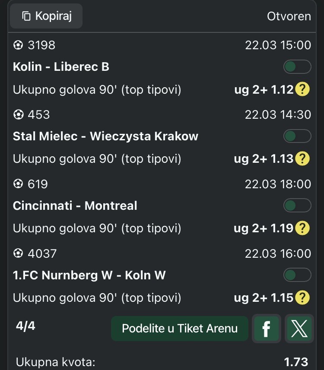The width and height of the screenshot is (324, 370).
Task: Open the Kolin - Liberec B match
Action: pyautogui.click(x=61, y=67)
